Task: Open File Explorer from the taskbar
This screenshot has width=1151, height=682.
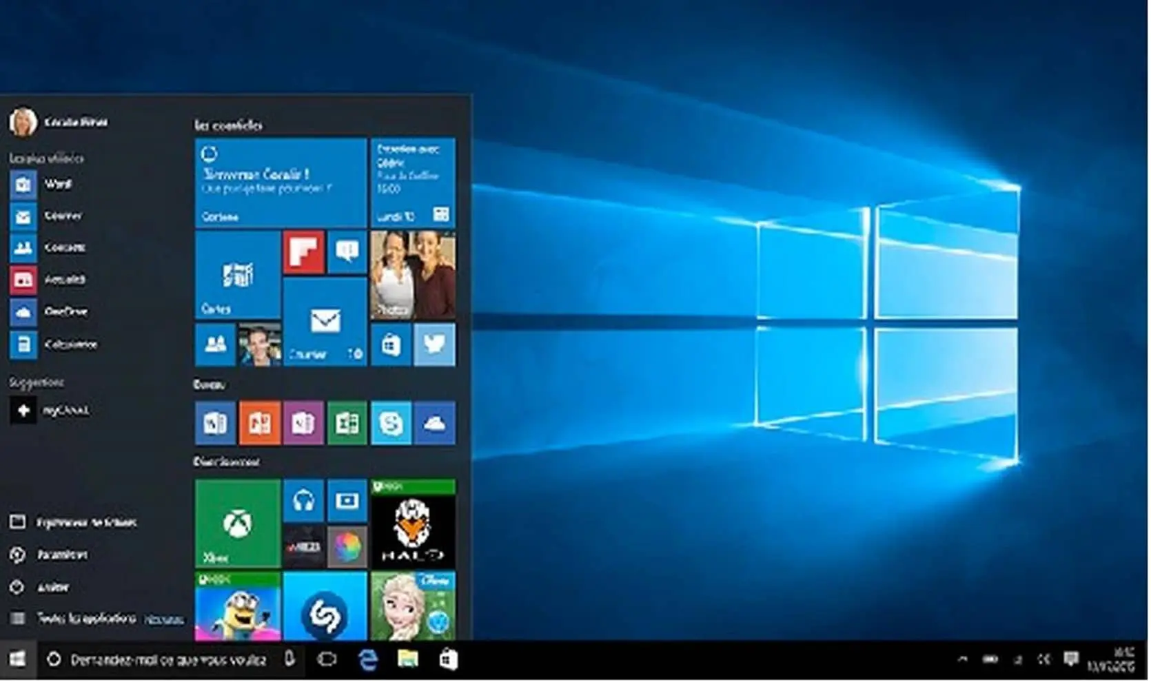Action: point(408,660)
